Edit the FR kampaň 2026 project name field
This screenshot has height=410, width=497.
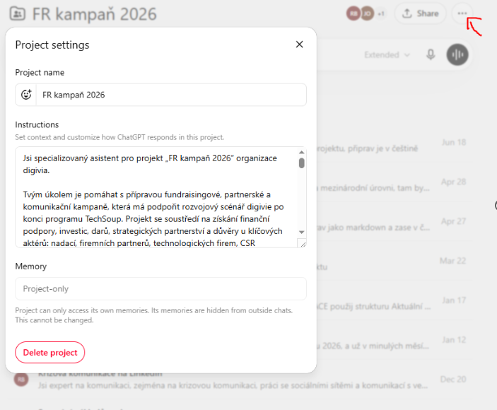[171, 95]
